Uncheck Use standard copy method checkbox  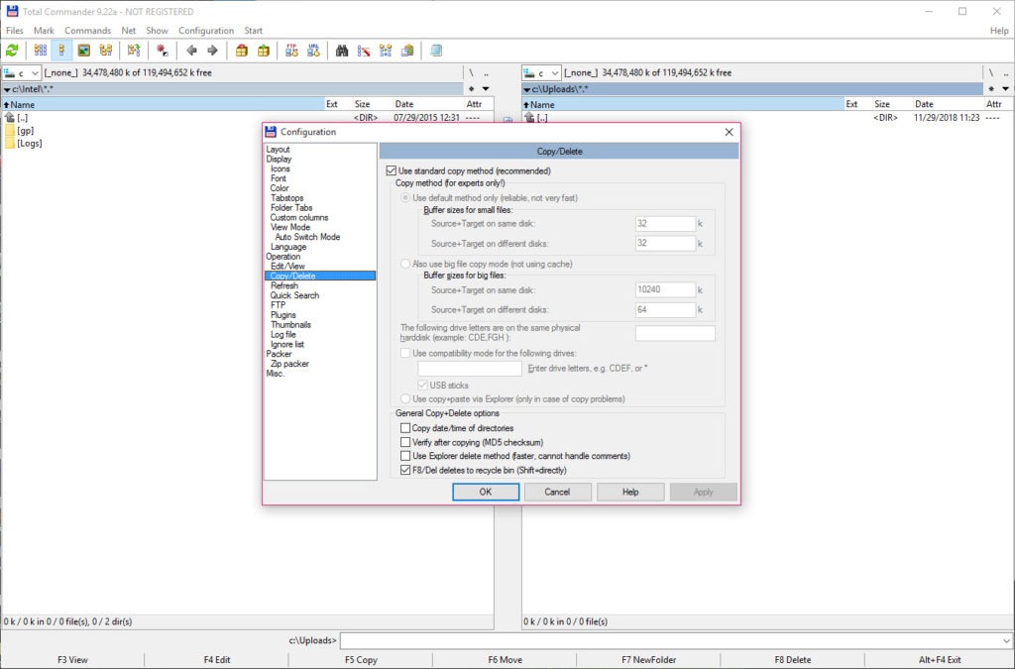pyautogui.click(x=391, y=170)
